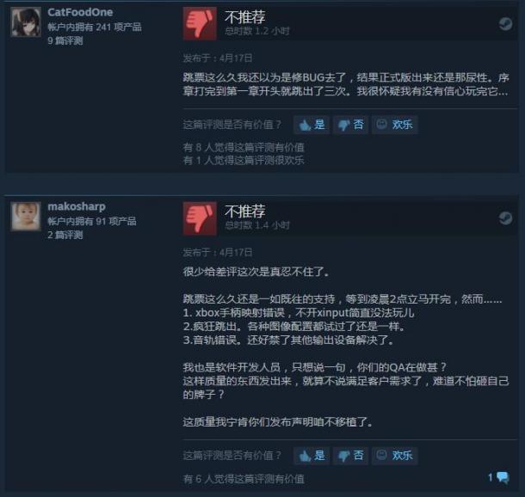This screenshot has height=497, width=525.
Task: Open the makosharp username link
Action: click(x=77, y=206)
